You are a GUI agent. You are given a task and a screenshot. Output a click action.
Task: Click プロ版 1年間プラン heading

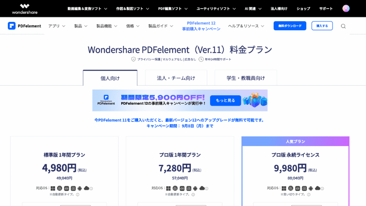pyautogui.click(x=180, y=155)
